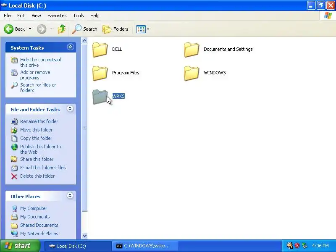
Task: Select the Program Files folder icon
Action: [x=100, y=73]
